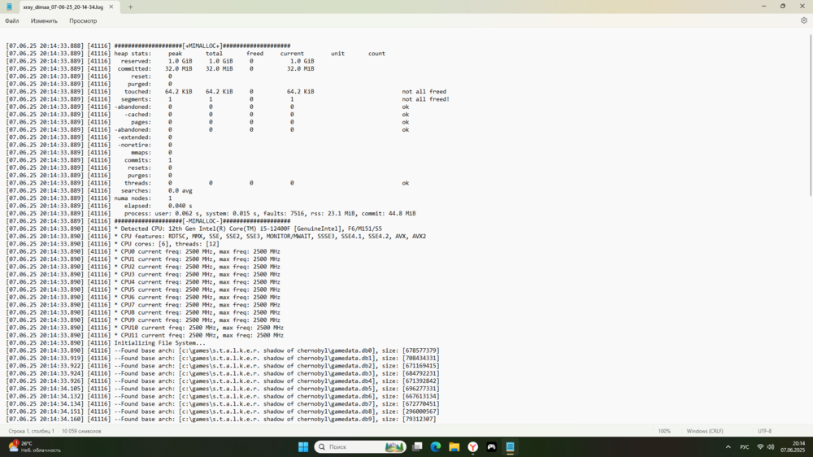Viewport: 813px width, 457px height.
Task: Click the vertical scrollbar of the log
Action: (810, 114)
